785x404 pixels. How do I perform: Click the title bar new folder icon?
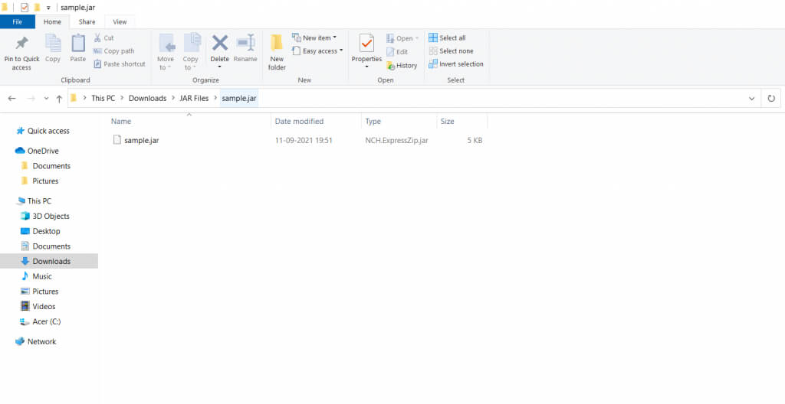[x=37, y=7]
